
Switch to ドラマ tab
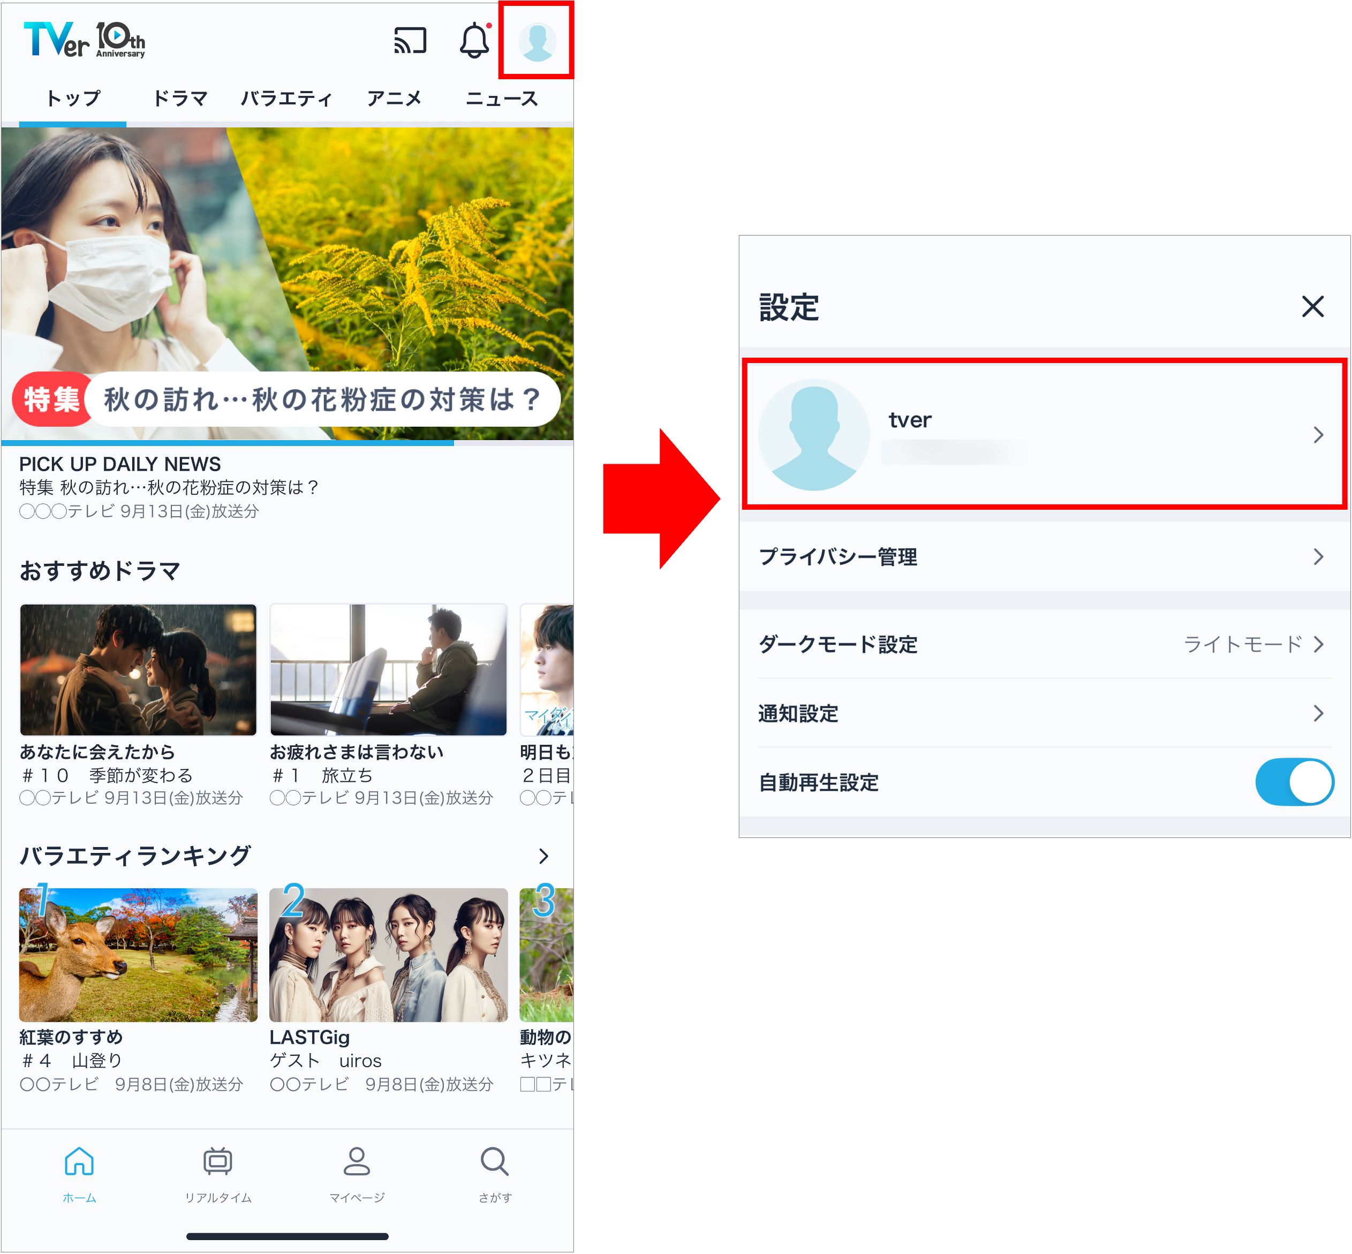pyautogui.click(x=180, y=99)
